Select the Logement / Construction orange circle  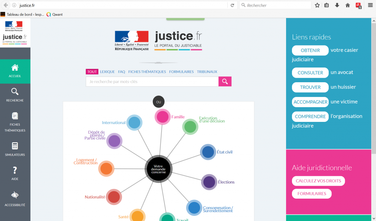coord(106,169)
